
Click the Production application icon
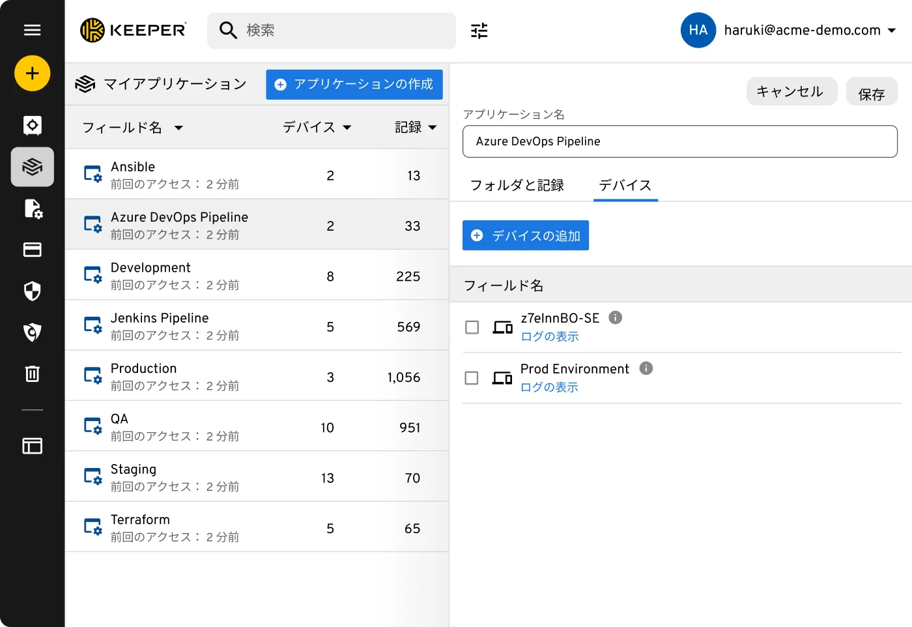93,375
